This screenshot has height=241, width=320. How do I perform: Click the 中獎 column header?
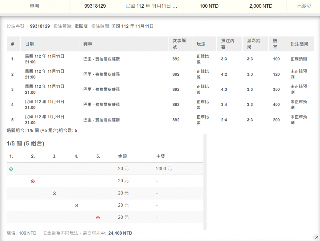point(161,156)
